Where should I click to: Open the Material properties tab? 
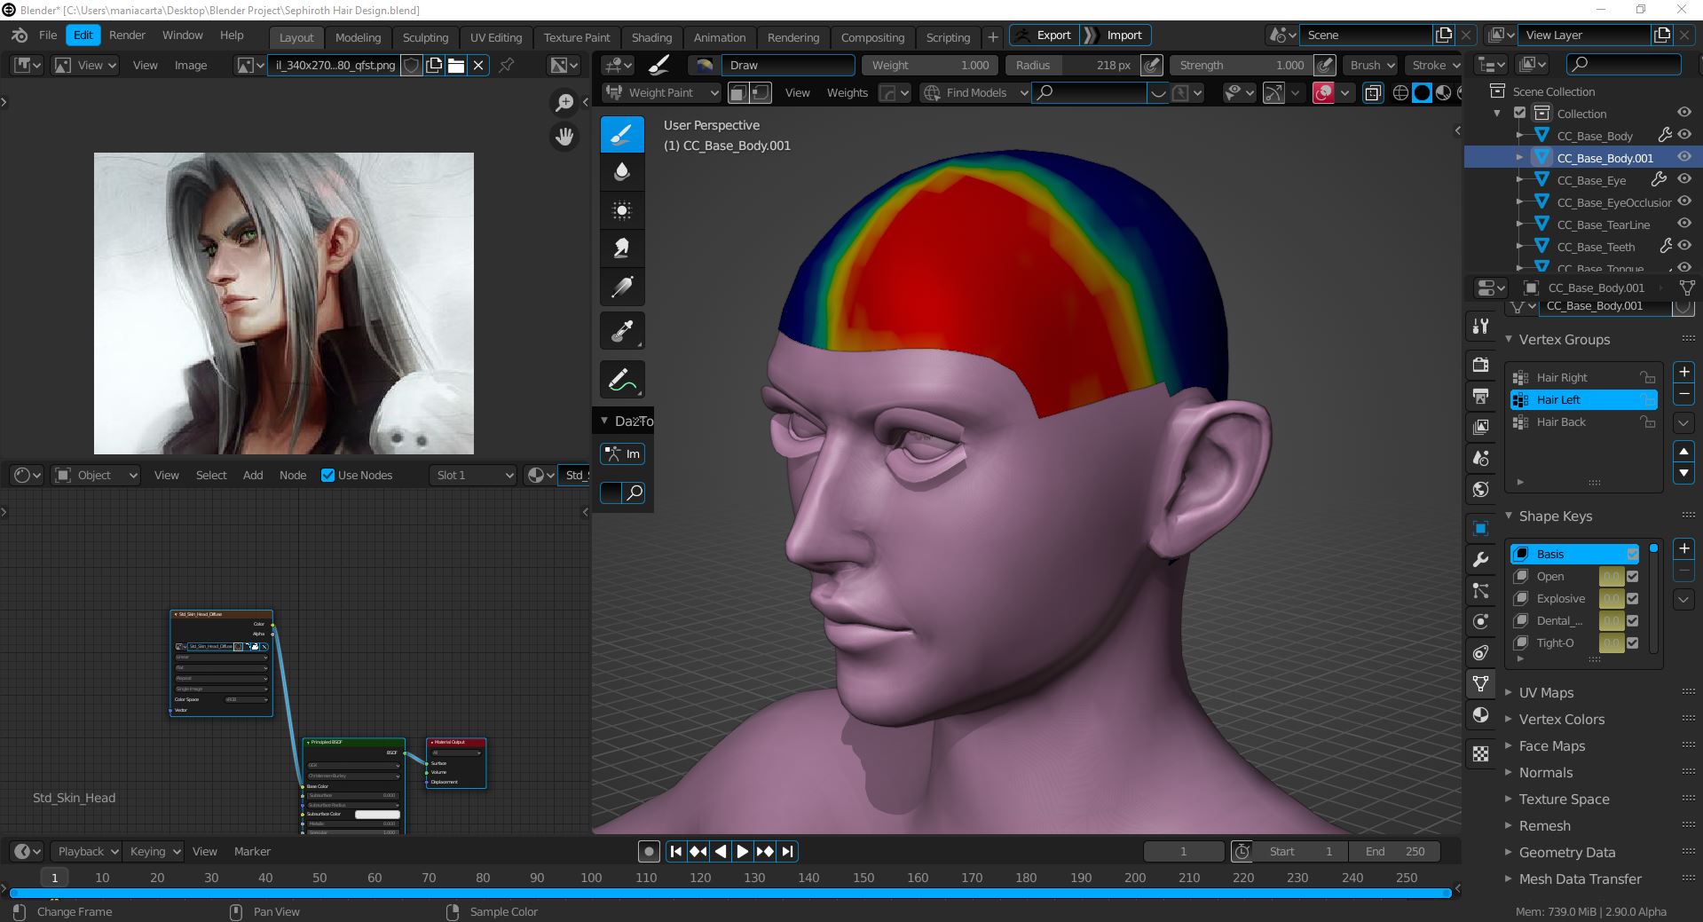(x=1480, y=715)
